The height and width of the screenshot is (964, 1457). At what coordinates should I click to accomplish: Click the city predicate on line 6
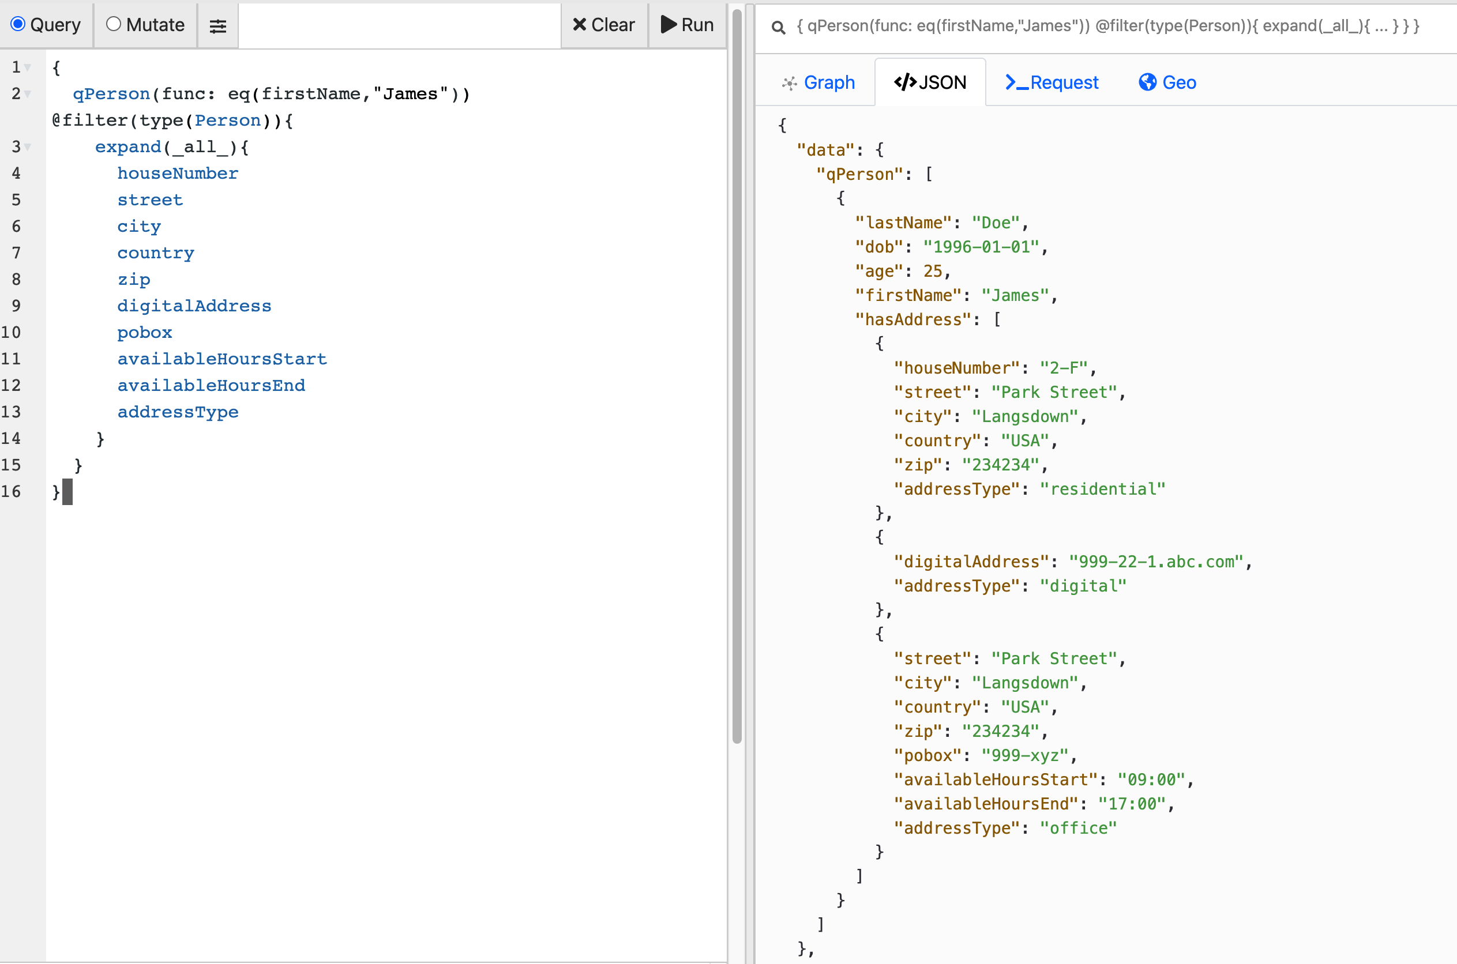tap(139, 226)
